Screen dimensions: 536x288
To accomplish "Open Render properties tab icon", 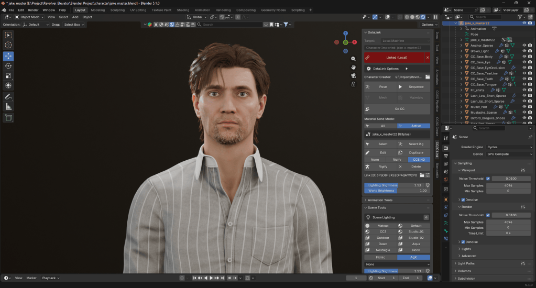I will tap(446, 148).
